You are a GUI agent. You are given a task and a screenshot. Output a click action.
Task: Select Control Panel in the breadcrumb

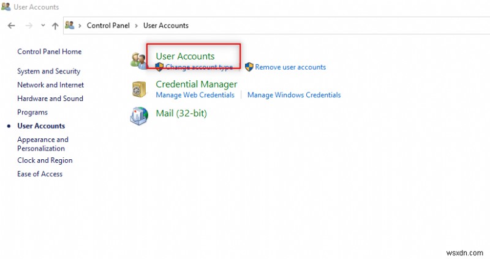point(107,26)
